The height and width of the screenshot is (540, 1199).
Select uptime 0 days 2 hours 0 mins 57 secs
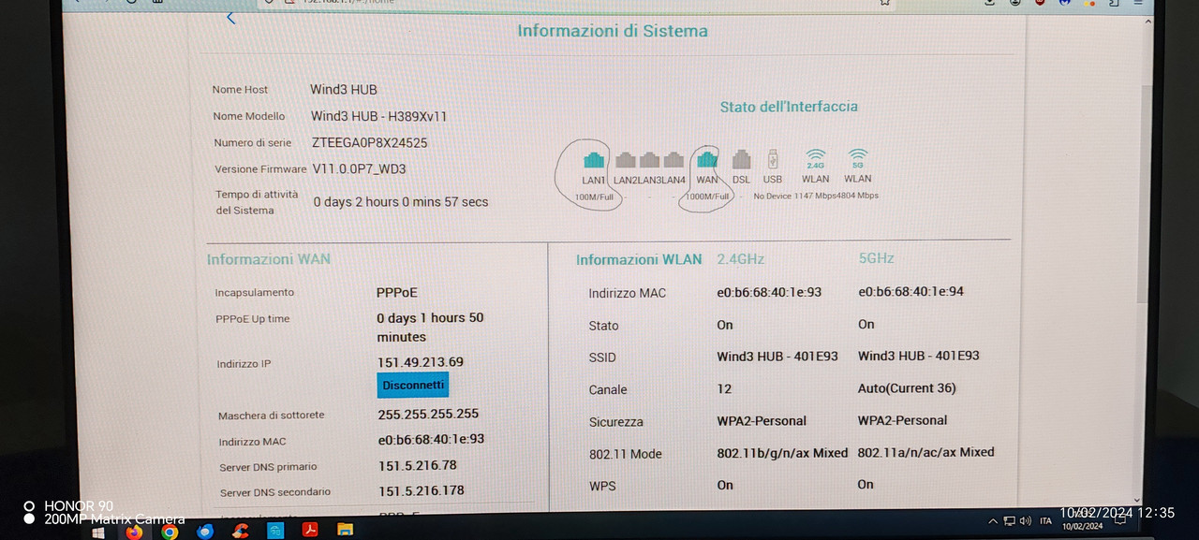[x=401, y=201]
